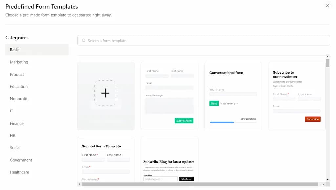Screen dimensions: 336x190
Task: Choose the Conversational form template
Action: (x=233, y=96)
